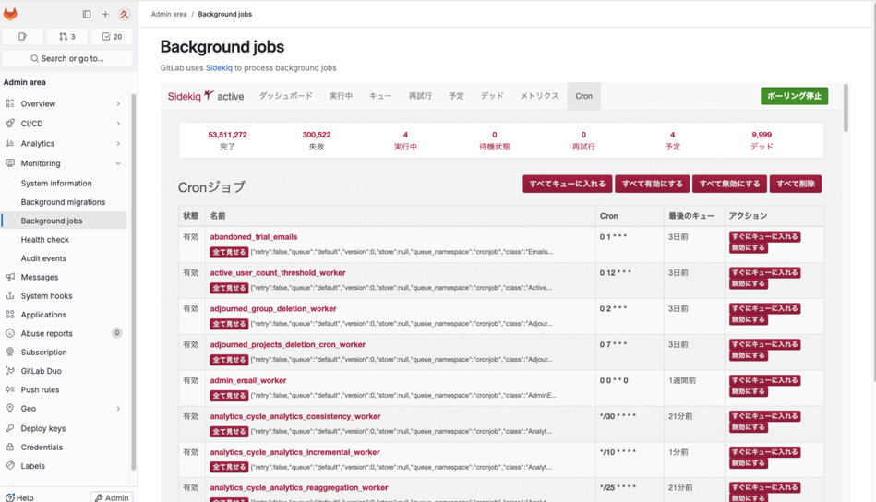876x502 pixels.
Task: Click the GitLab Duo icon
Action: (x=9, y=371)
